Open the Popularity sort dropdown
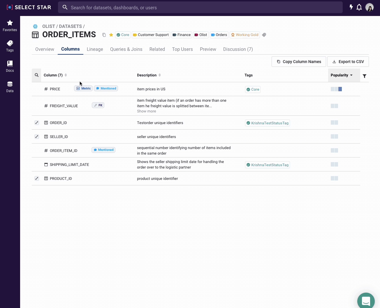This screenshot has height=308, width=380. click(342, 75)
